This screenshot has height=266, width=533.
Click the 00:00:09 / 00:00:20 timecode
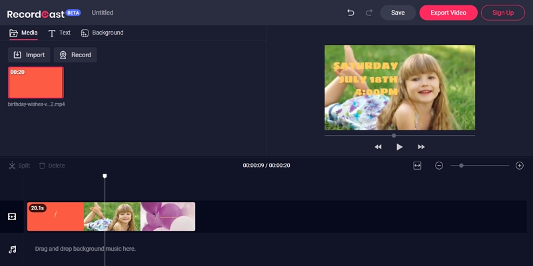(x=266, y=166)
